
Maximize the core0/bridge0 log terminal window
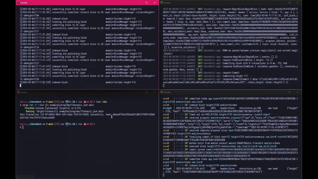[x=290, y=92]
